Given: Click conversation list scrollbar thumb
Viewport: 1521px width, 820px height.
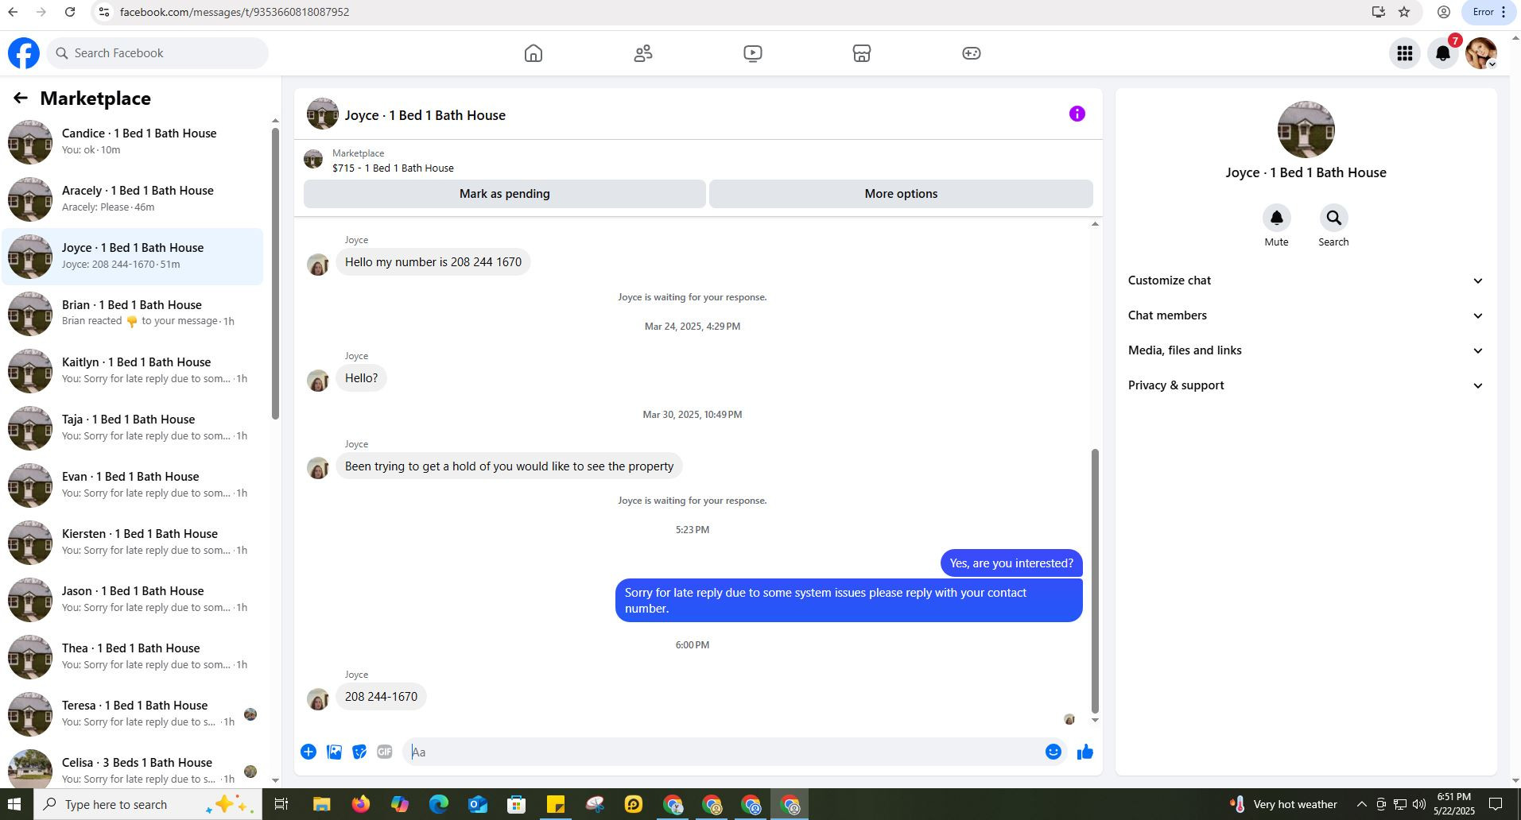Looking at the screenshot, I should coord(275,273).
